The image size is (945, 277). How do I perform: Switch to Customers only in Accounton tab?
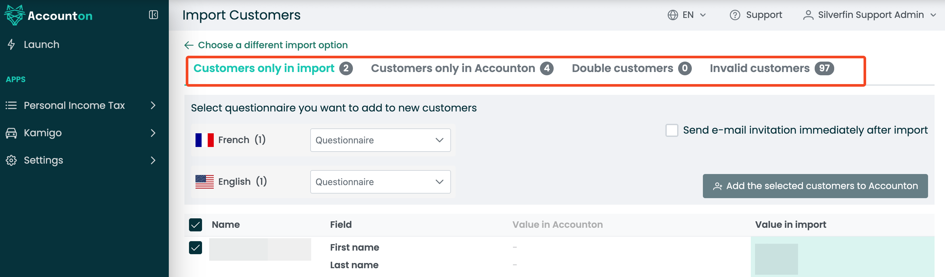462,69
